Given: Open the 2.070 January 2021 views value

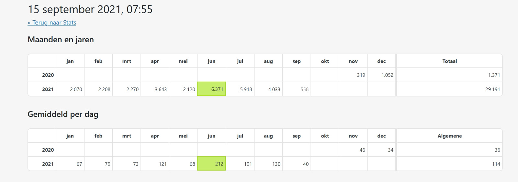Looking at the screenshot, I should click(76, 89).
